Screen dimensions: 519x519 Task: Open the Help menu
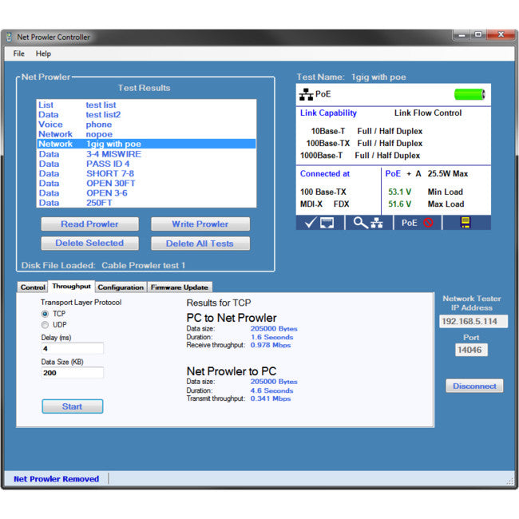[43, 53]
